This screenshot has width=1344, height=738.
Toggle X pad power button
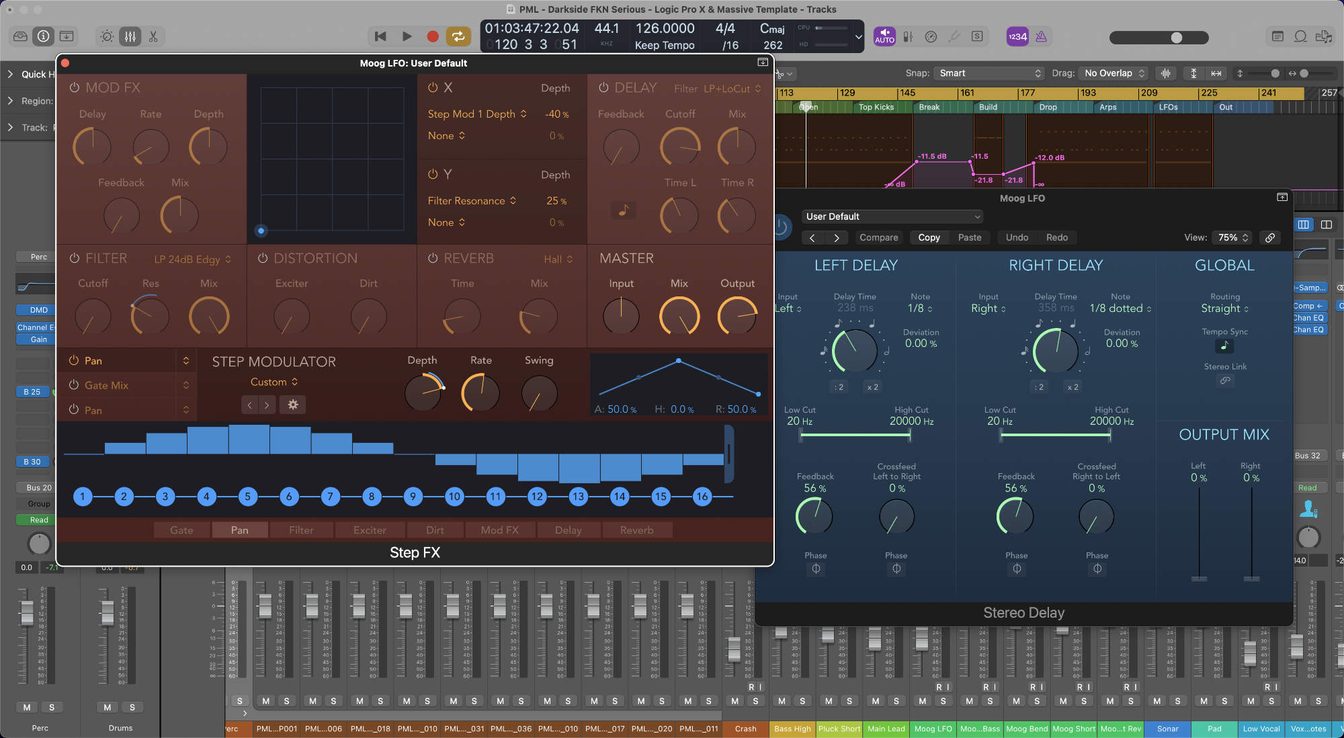433,87
